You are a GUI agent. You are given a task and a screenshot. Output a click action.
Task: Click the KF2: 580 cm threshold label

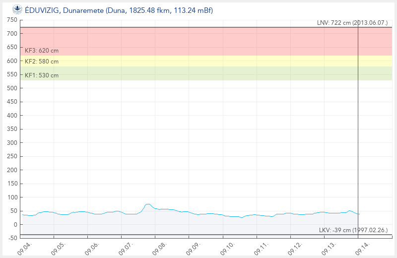click(42, 62)
